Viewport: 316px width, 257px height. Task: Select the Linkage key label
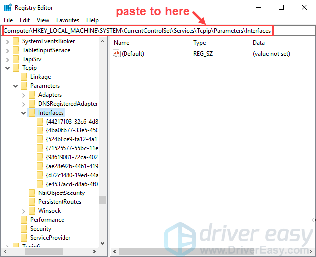(x=41, y=77)
